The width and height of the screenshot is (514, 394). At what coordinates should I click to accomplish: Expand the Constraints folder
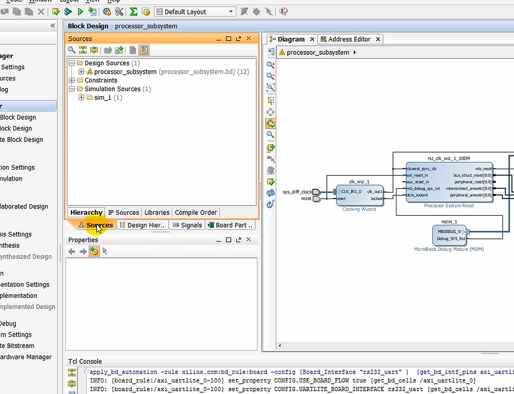click(x=72, y=80)
